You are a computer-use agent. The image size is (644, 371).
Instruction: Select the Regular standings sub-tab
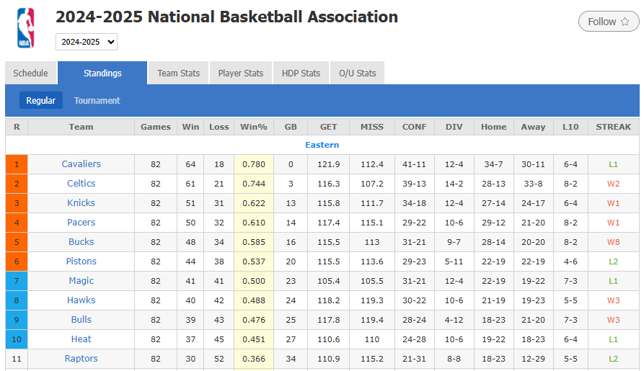[x=41, y=101]
